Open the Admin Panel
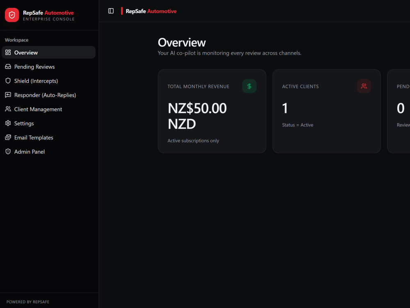410x308 pixels. coord(49,152)
